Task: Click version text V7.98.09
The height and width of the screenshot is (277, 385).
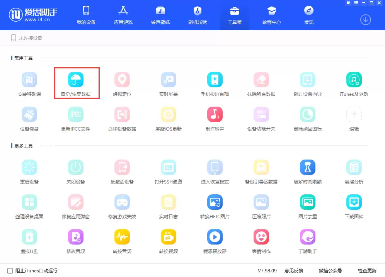Action: coord(267,270)
